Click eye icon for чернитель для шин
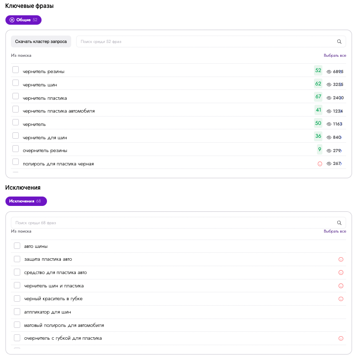Image resolution: width=358 pixels, height=359 pixels. pyautogui.click(x=329, y=137)
